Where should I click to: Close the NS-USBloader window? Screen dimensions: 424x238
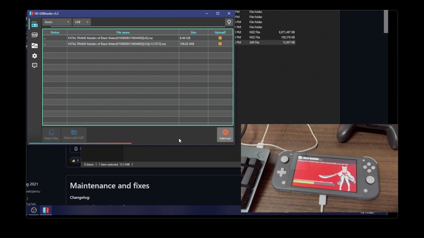pyautogui.click(x=229, y=14)
